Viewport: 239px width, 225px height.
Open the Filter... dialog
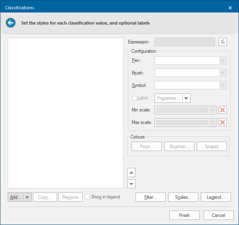coord(150,197)
